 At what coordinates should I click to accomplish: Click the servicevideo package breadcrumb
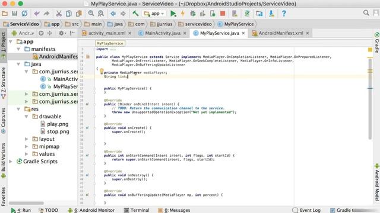(x=195, y=24)
